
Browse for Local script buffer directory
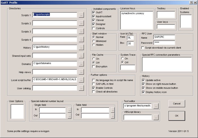[x=81, y=80]
